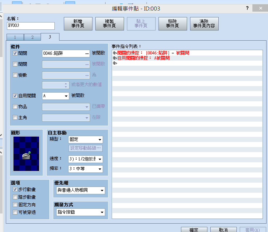Open the 自用開關 A dropdown

[55, 96]
